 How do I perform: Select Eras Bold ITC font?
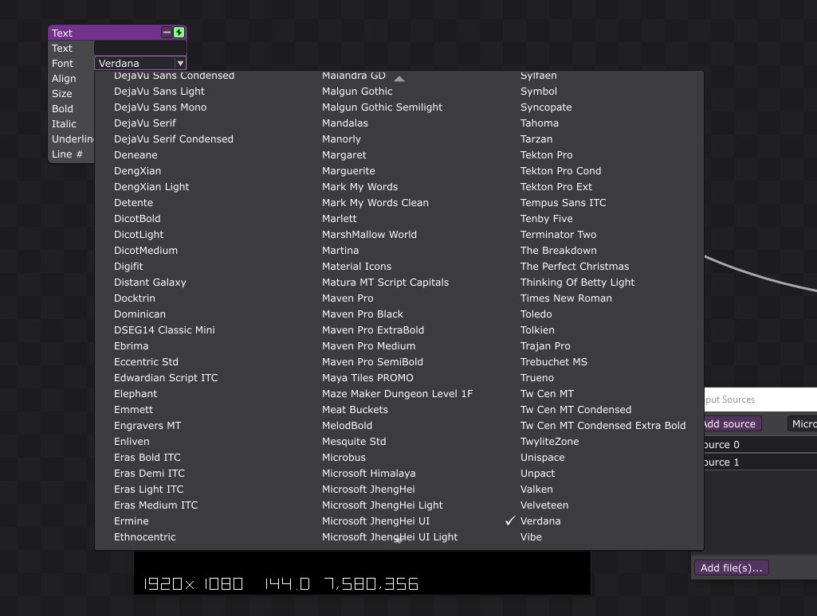147,458
